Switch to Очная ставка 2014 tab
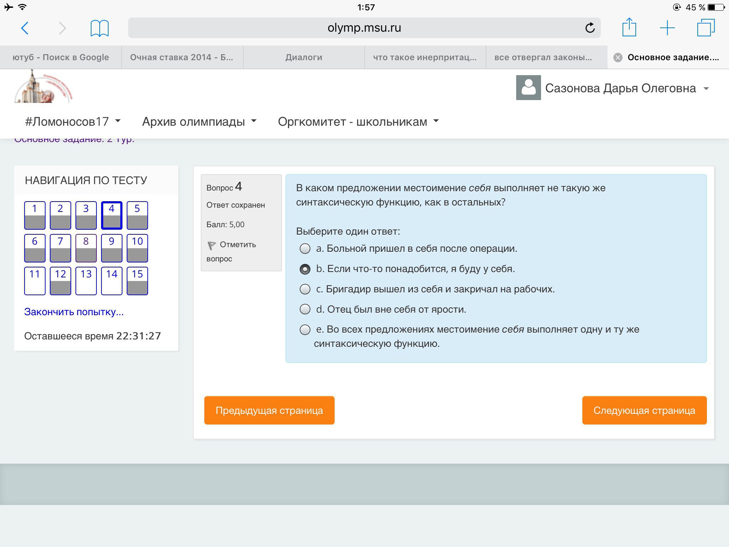Screen dimensions: 729x547 pyautogui.click(x=182, y=57)
